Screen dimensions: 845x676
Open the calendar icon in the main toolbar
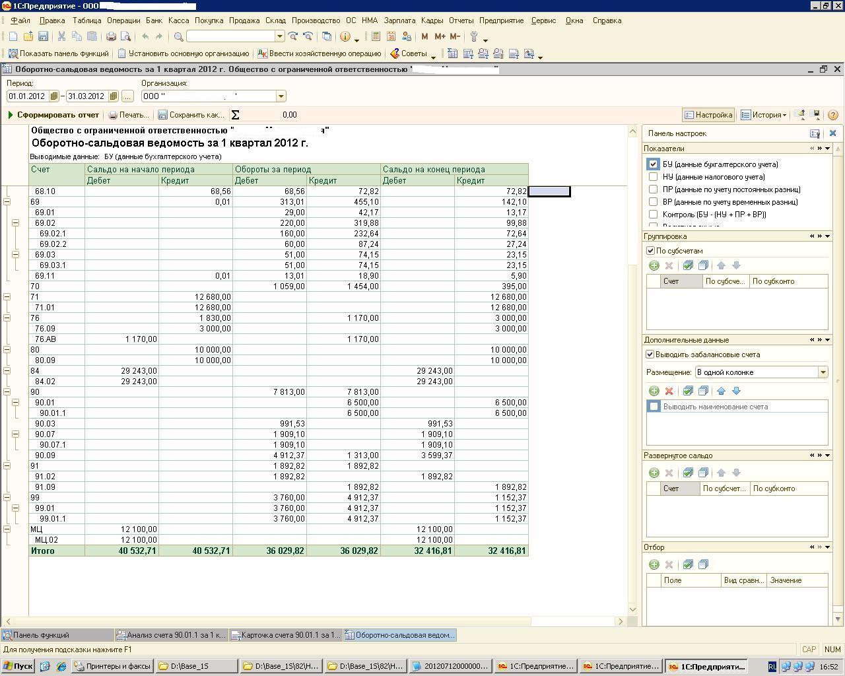(x=391, y=37)
